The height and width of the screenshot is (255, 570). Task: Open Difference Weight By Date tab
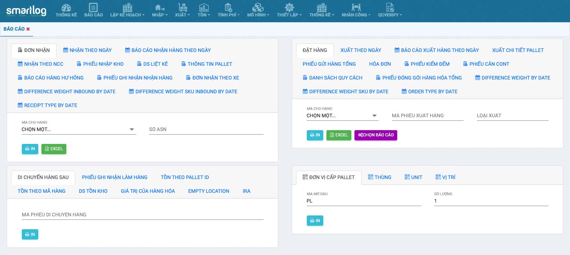[513, 78]
